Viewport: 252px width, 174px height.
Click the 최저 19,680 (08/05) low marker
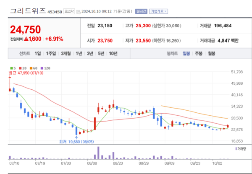point(76,142)
